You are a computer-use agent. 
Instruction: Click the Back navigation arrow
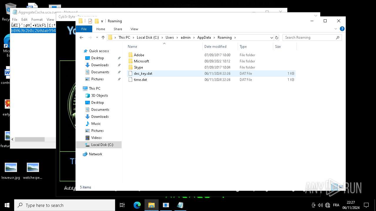tap(82, 38)
